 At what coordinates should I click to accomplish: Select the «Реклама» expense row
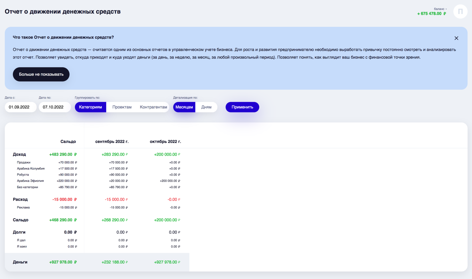tap(23, 207)
